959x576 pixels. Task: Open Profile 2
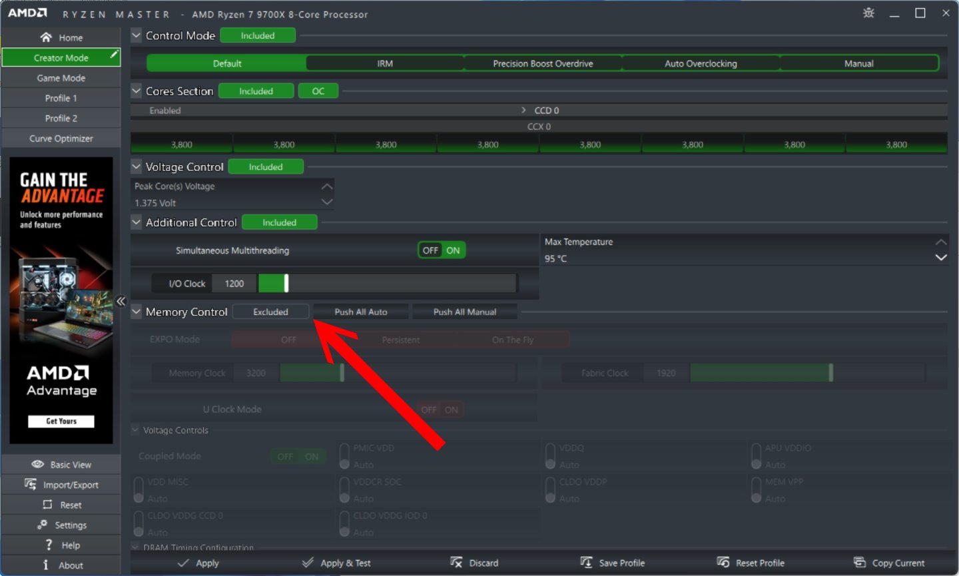coord(61,118)
